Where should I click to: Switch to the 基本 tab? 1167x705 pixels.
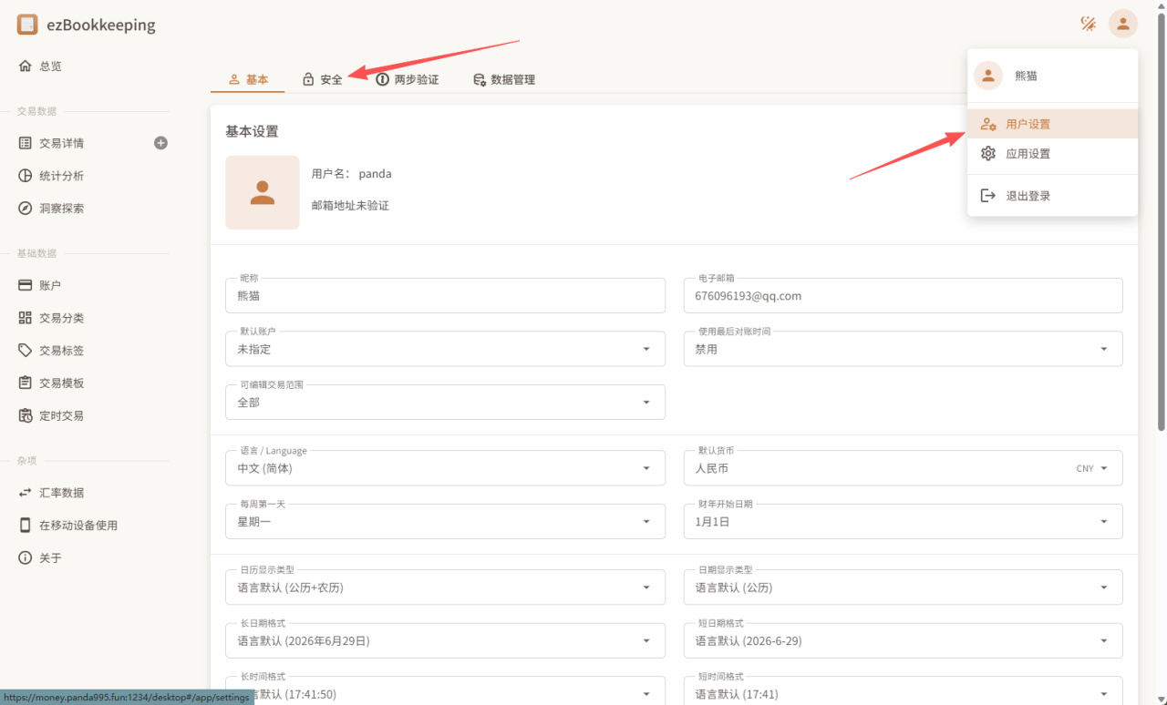coord(247,80)
